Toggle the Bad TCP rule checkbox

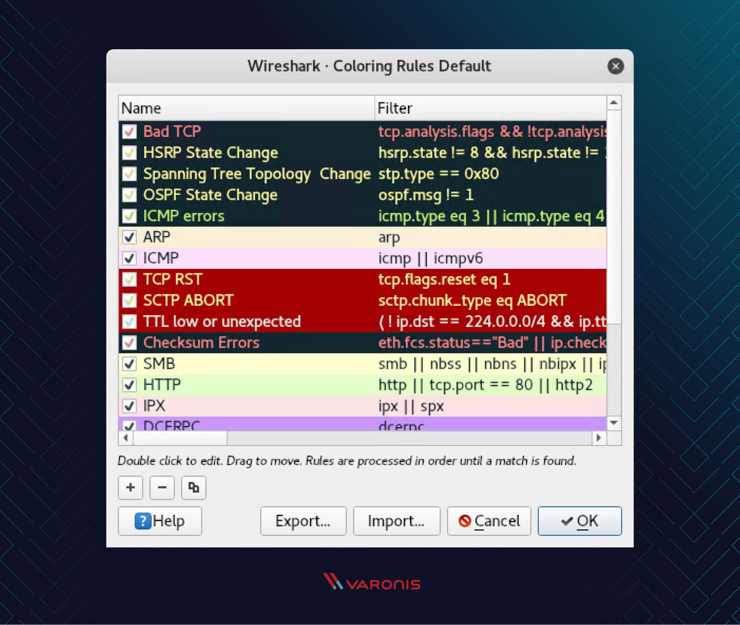coord(129,131)
